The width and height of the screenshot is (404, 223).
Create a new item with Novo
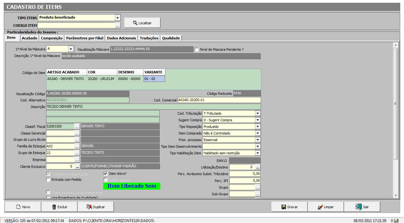coord(23,207)
